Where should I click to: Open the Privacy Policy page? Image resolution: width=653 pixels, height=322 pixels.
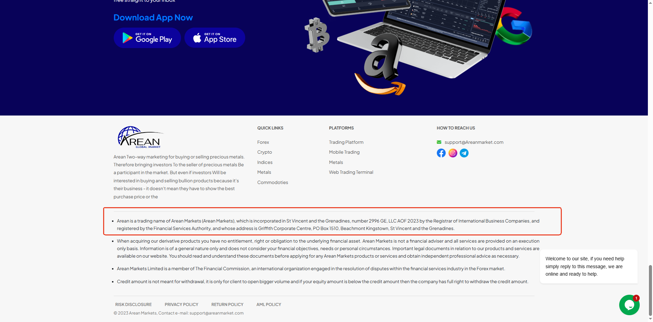(181, 304)
